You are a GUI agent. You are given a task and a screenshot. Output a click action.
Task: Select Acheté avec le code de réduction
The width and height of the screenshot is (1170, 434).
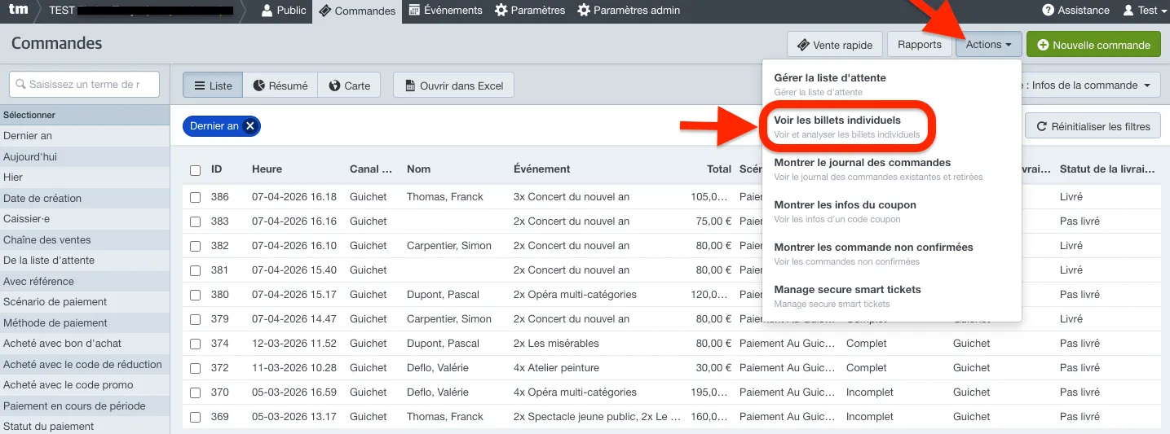85,364
